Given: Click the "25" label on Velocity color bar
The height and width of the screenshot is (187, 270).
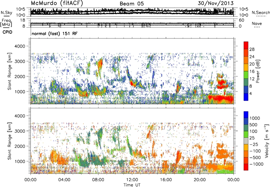Looking at the screenshot, I should pos(252,138).
